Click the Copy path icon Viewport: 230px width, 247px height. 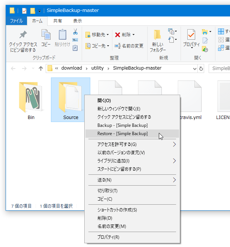(x=75, y=40)
